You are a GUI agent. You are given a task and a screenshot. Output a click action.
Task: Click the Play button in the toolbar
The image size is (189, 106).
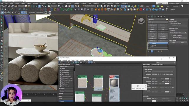point(75,9)
